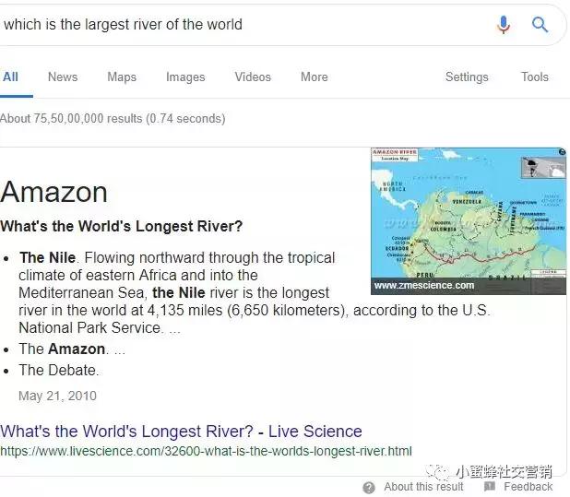Screen dimensions: 570x497
Task: Click the www.zmescience.com image caption
Action: pos(424,286)
